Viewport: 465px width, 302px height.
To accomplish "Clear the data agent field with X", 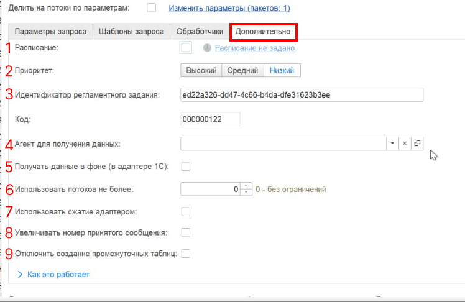I will click(404, 143).
